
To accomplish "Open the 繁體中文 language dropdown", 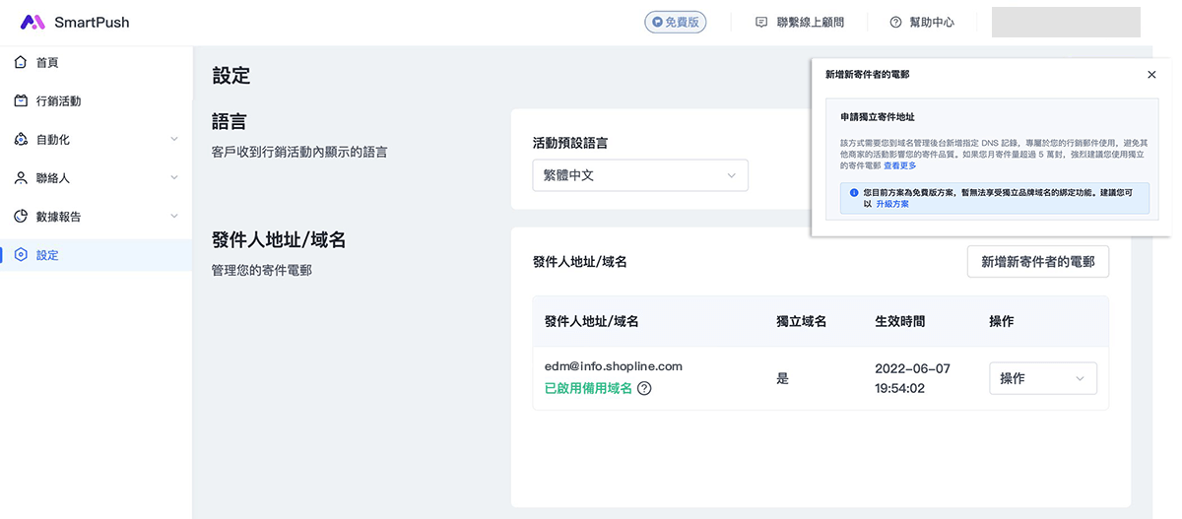I will point(640,175).
